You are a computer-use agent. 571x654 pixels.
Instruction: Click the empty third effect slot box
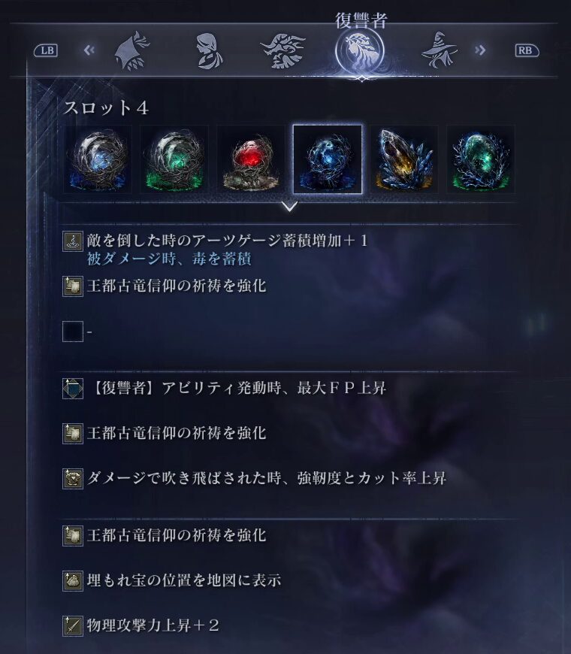pyautogui.click(x=73, y=332)
